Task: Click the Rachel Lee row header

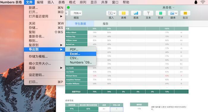Action: point(76,44)
